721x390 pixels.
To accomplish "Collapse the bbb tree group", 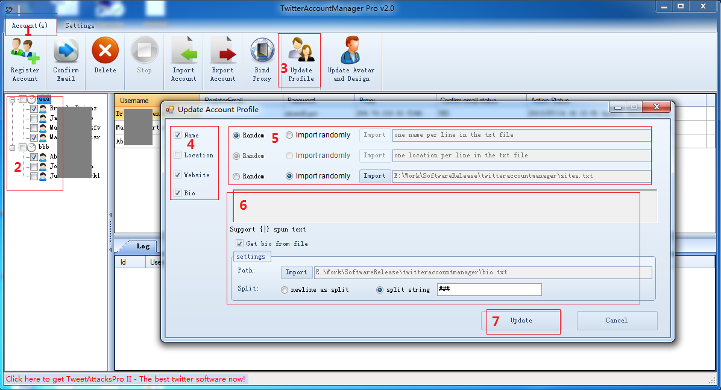I will point(13,147).
